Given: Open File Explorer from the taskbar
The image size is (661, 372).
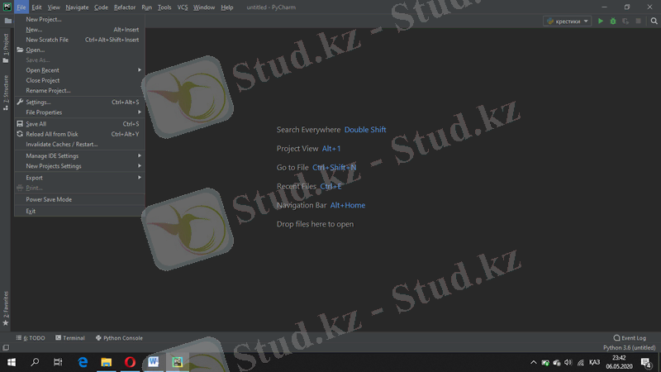Looking at the screenshot, I should click(107, 362).
